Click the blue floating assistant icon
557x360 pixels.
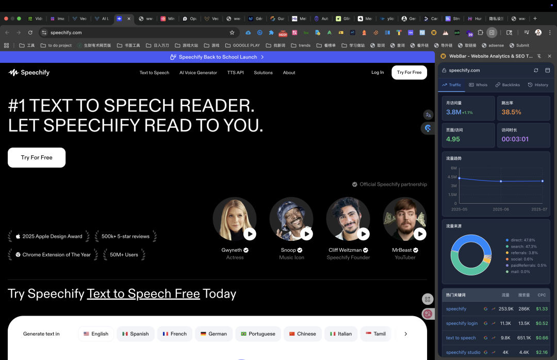428,128
